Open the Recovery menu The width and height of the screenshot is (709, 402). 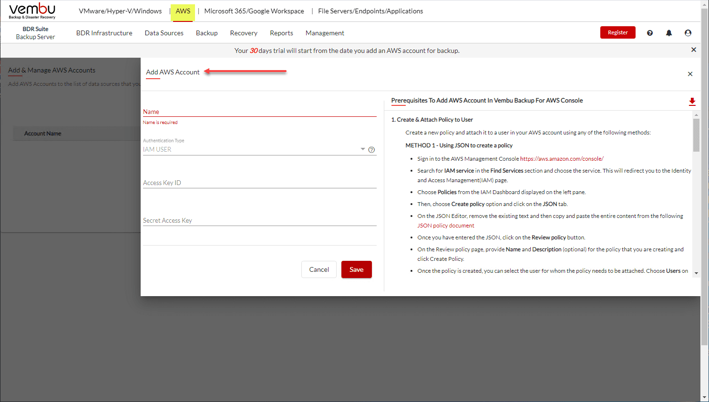[x=244, y=33]
